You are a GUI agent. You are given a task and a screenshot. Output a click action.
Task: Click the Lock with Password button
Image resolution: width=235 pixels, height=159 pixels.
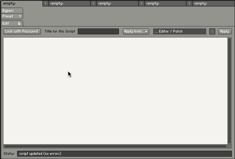22,31
